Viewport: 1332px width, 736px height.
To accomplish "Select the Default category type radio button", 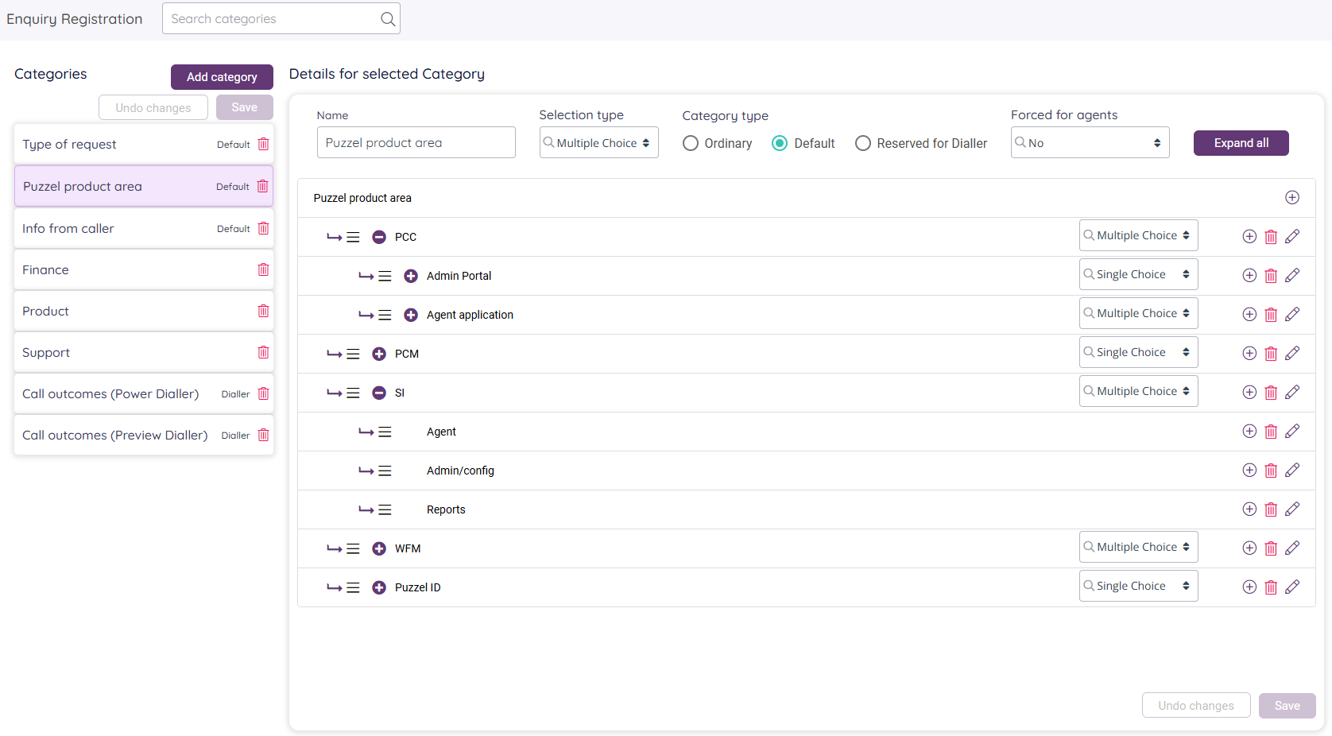I will tap(780, 143).
